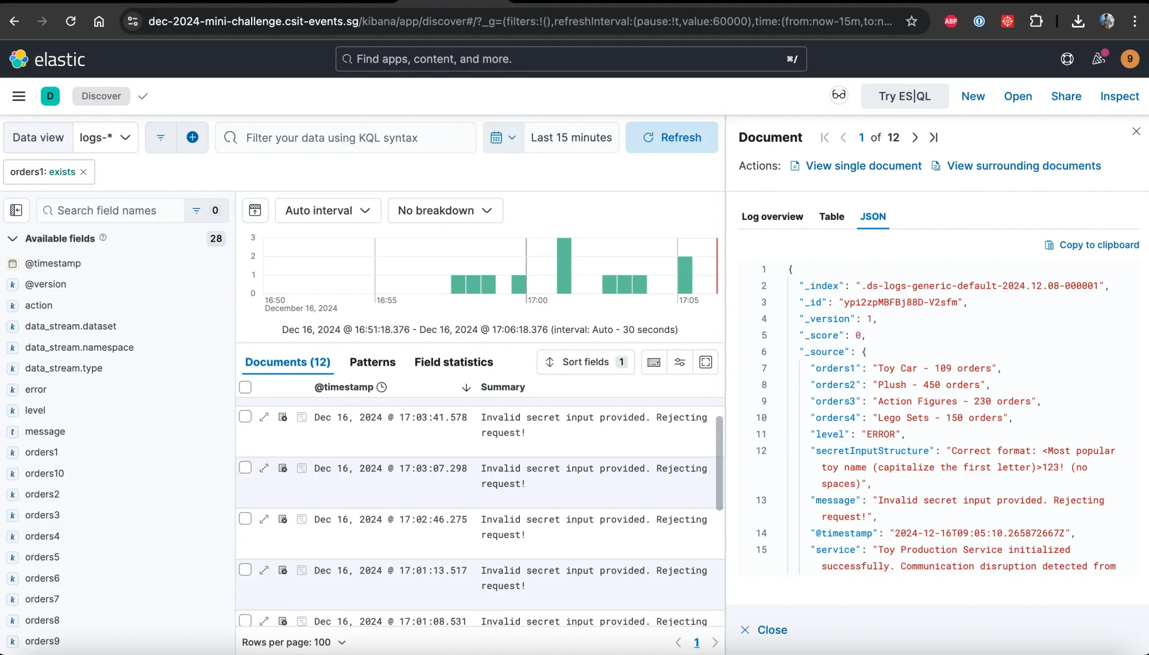
Task: Click the Elastic logo
Action: pos(47,59)
